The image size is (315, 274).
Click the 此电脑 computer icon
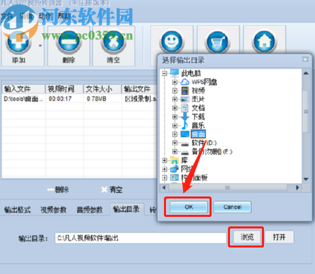click(174, 73)
